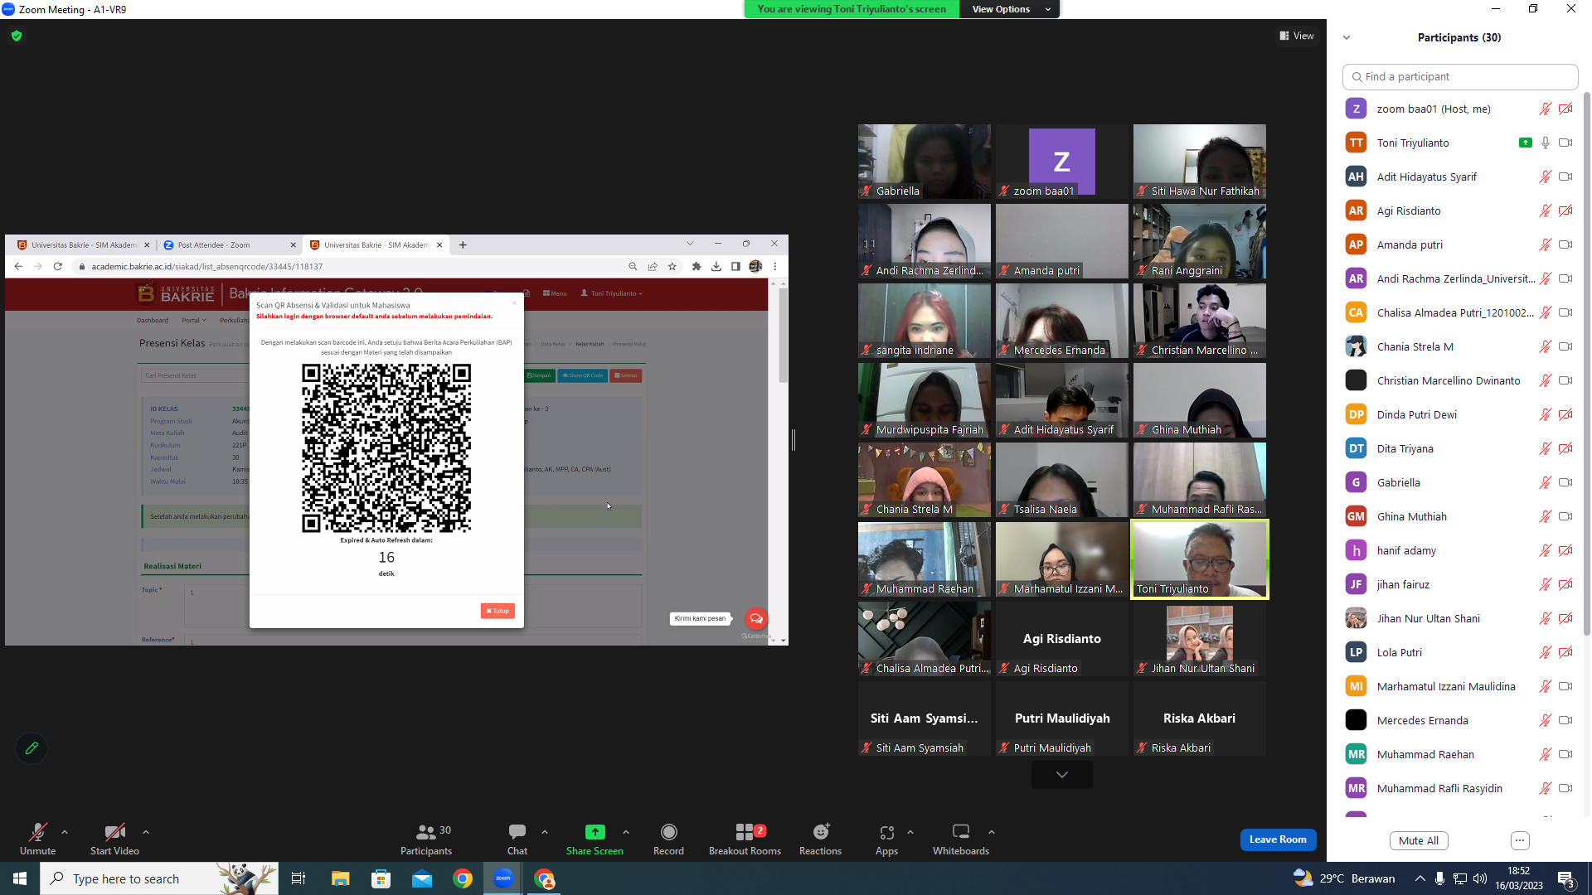Open Whiteboards
The width and height of the screenshot is (1592, 895).
[x=961, y=839]
